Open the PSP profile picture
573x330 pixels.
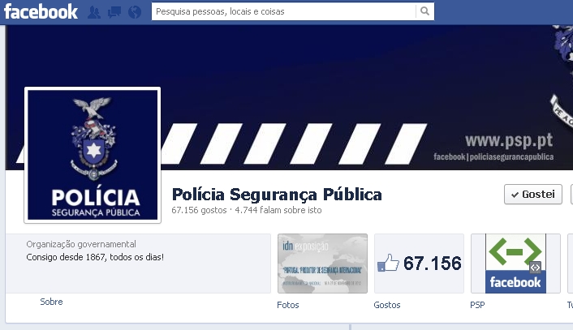tap(93, 155)
